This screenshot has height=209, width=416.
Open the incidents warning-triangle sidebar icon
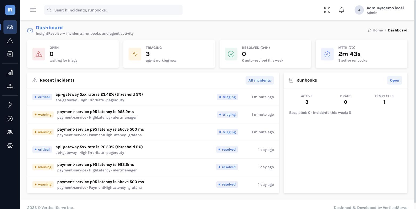pos(10,41)
